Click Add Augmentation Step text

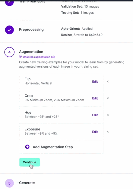53,147
